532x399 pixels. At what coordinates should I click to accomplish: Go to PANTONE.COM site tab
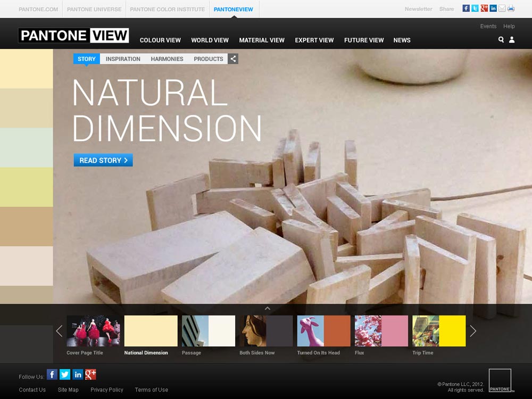click(x=38, y=9)
